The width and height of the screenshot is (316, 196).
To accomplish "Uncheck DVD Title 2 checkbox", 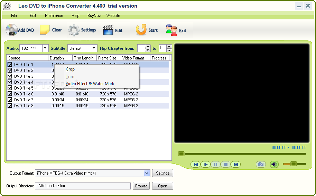I will coord(10,70).
